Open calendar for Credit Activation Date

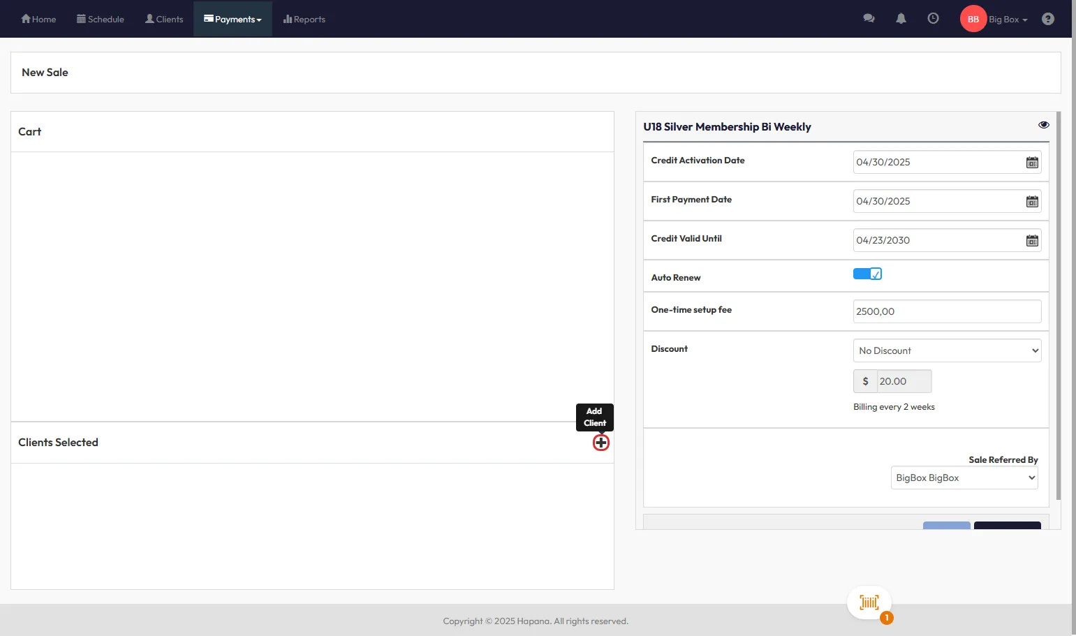[x=1032, y=163]
